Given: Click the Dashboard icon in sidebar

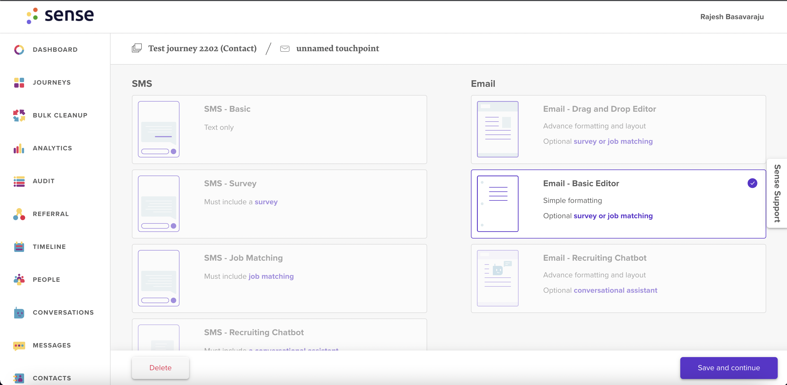Looking at the screenshot, I should tap(19, 49).
